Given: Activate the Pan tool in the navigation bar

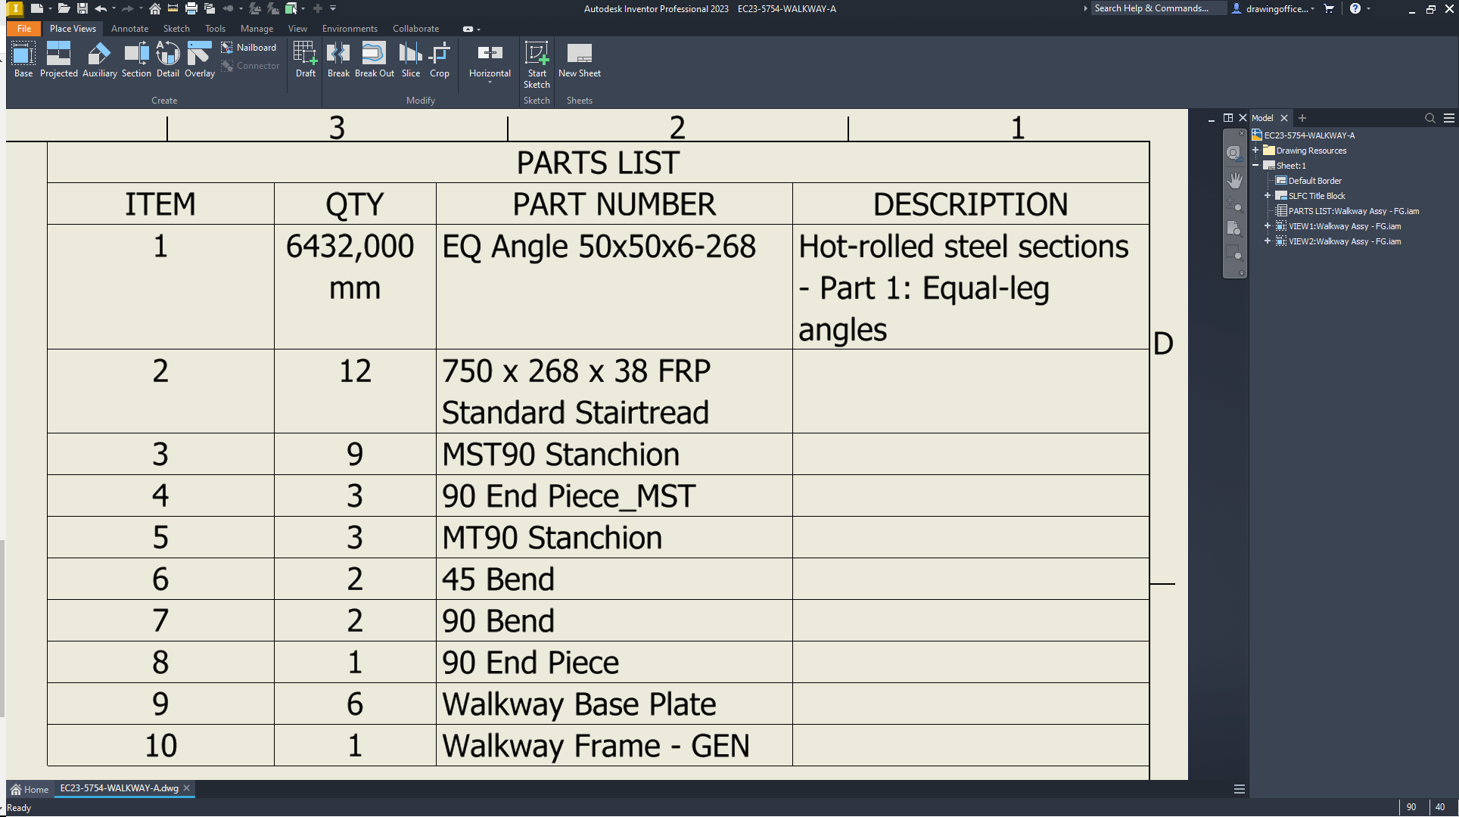Looking at the screenshot, I should 1233,180.
